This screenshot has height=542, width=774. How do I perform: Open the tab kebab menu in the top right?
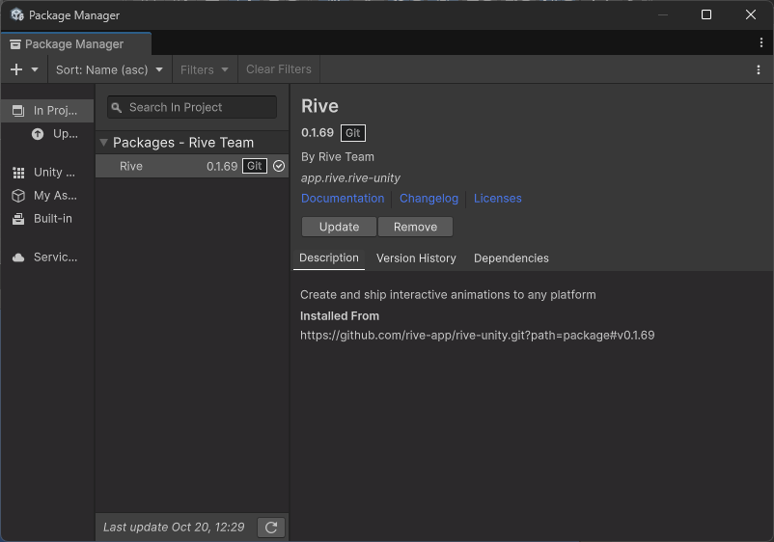point(761,43)
